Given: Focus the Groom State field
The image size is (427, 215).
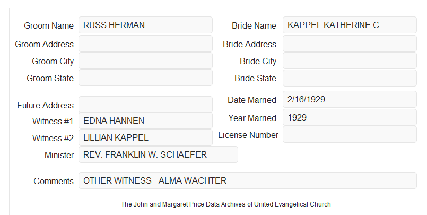Looking at the screenshot, I should 145,78.
